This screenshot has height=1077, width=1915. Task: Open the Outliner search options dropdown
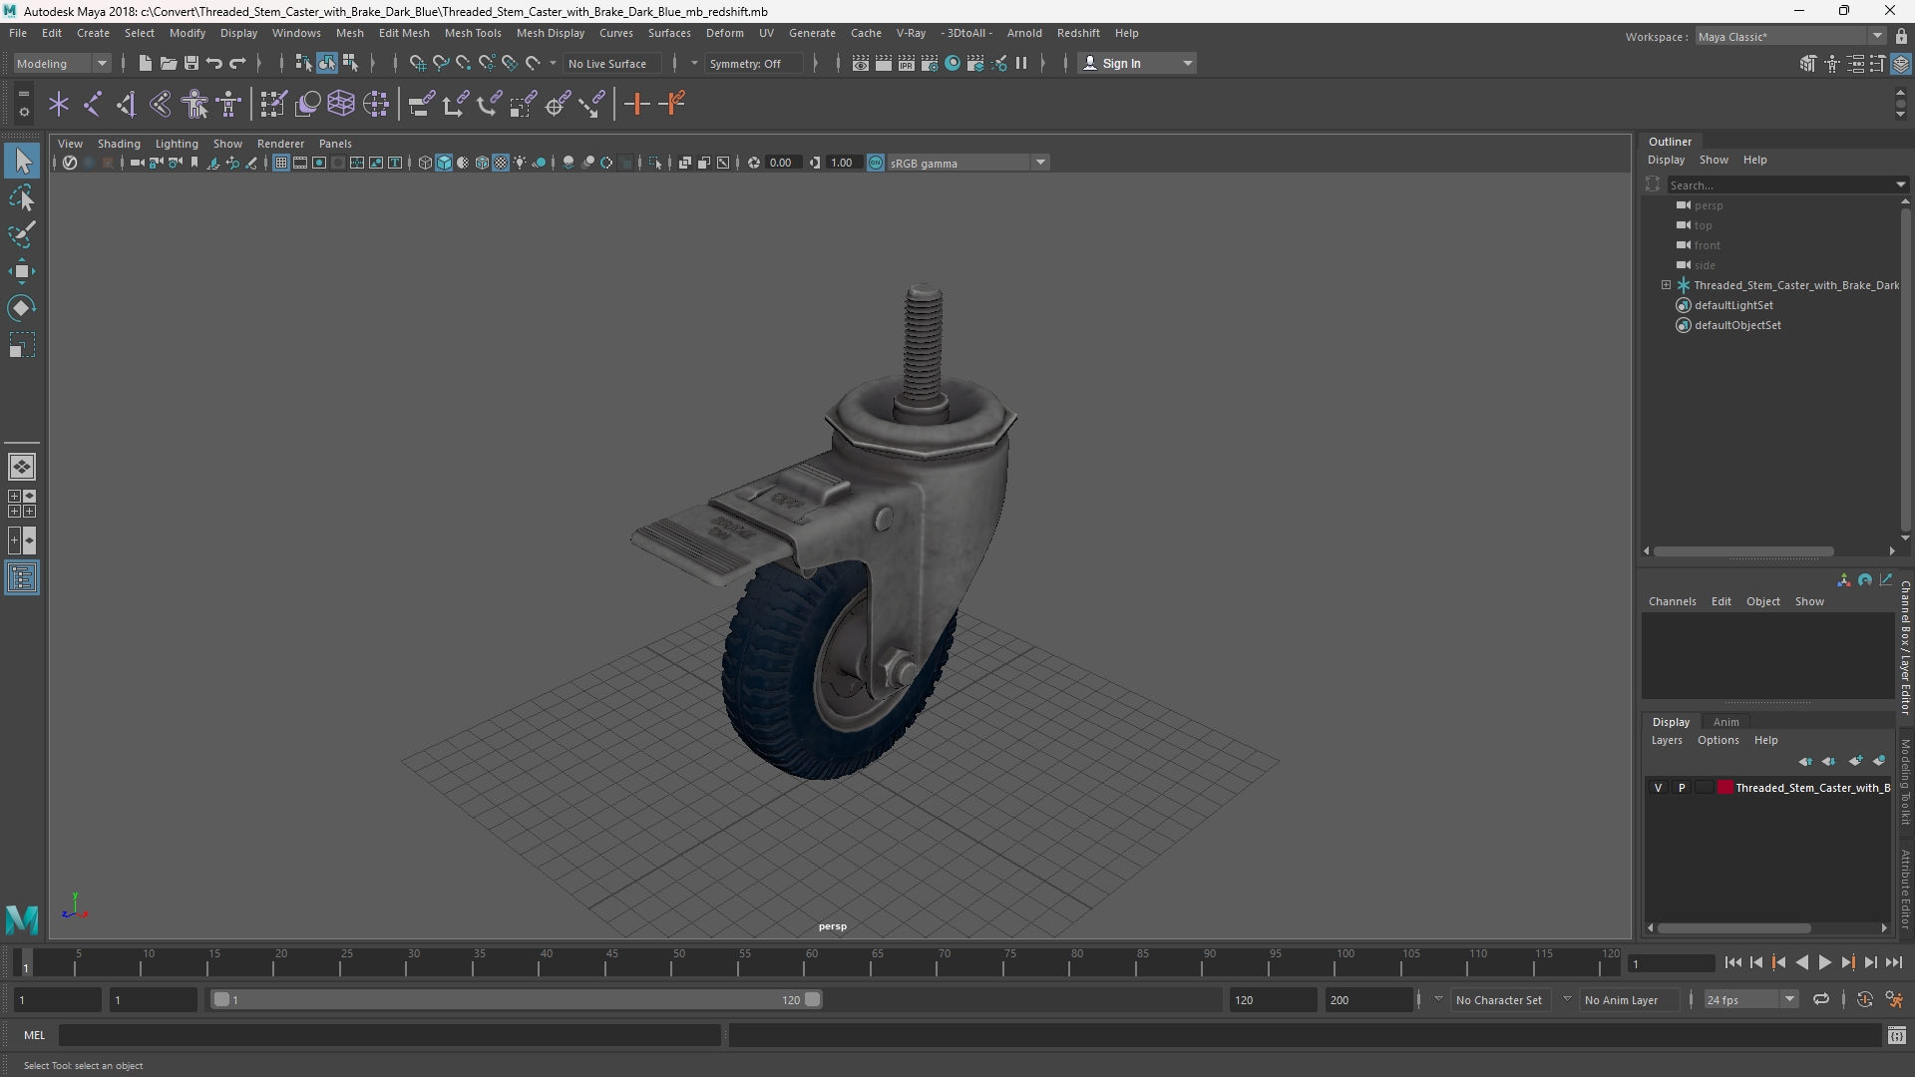1900,184
